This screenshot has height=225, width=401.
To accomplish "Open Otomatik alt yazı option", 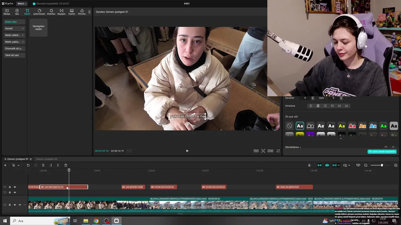I will [14, 48].
